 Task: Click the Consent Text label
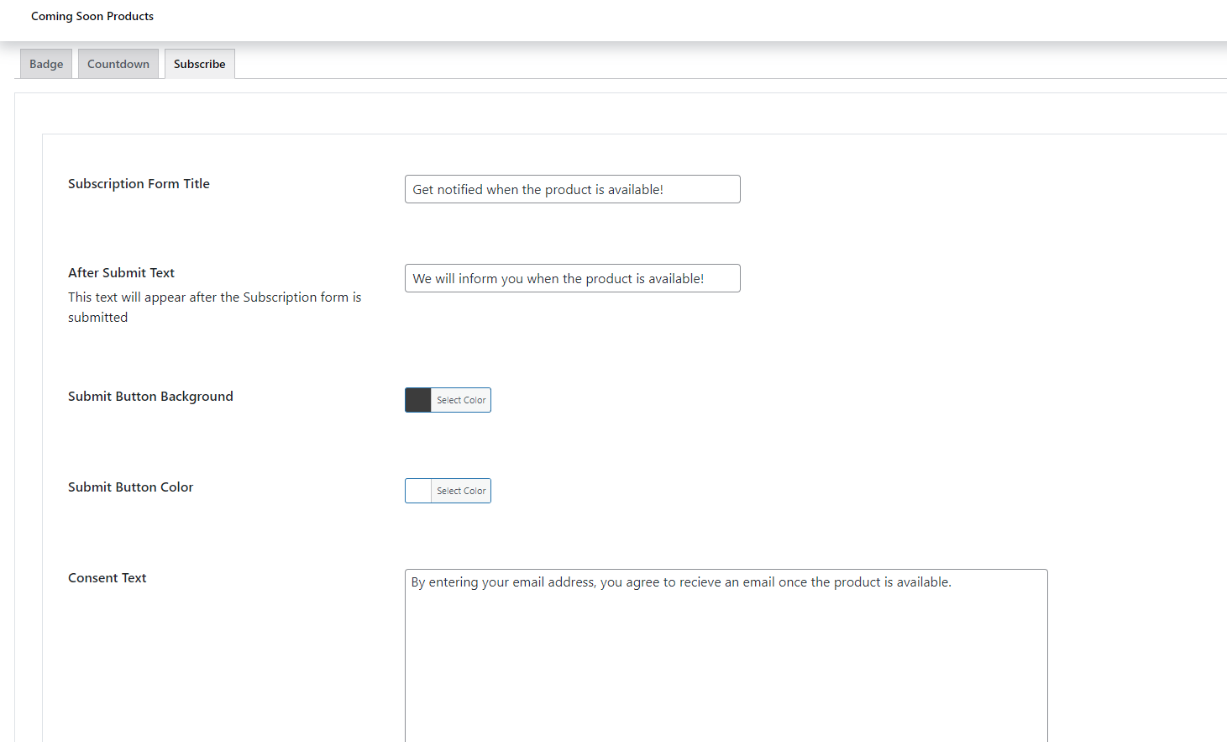pyautogui.click(x=107, y=577)
